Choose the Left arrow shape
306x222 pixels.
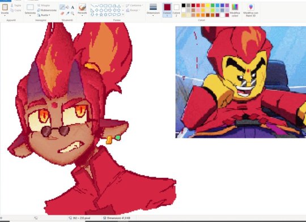coord(114,10)
